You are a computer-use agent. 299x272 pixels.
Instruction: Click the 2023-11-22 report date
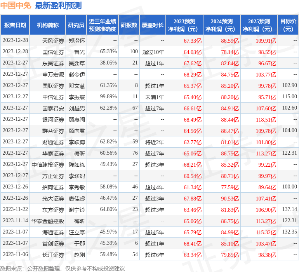point(15,209)
